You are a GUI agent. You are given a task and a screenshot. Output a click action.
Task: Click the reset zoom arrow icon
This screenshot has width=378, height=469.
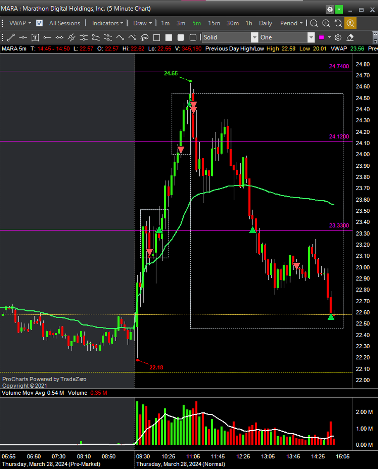(x=338, y=23)
